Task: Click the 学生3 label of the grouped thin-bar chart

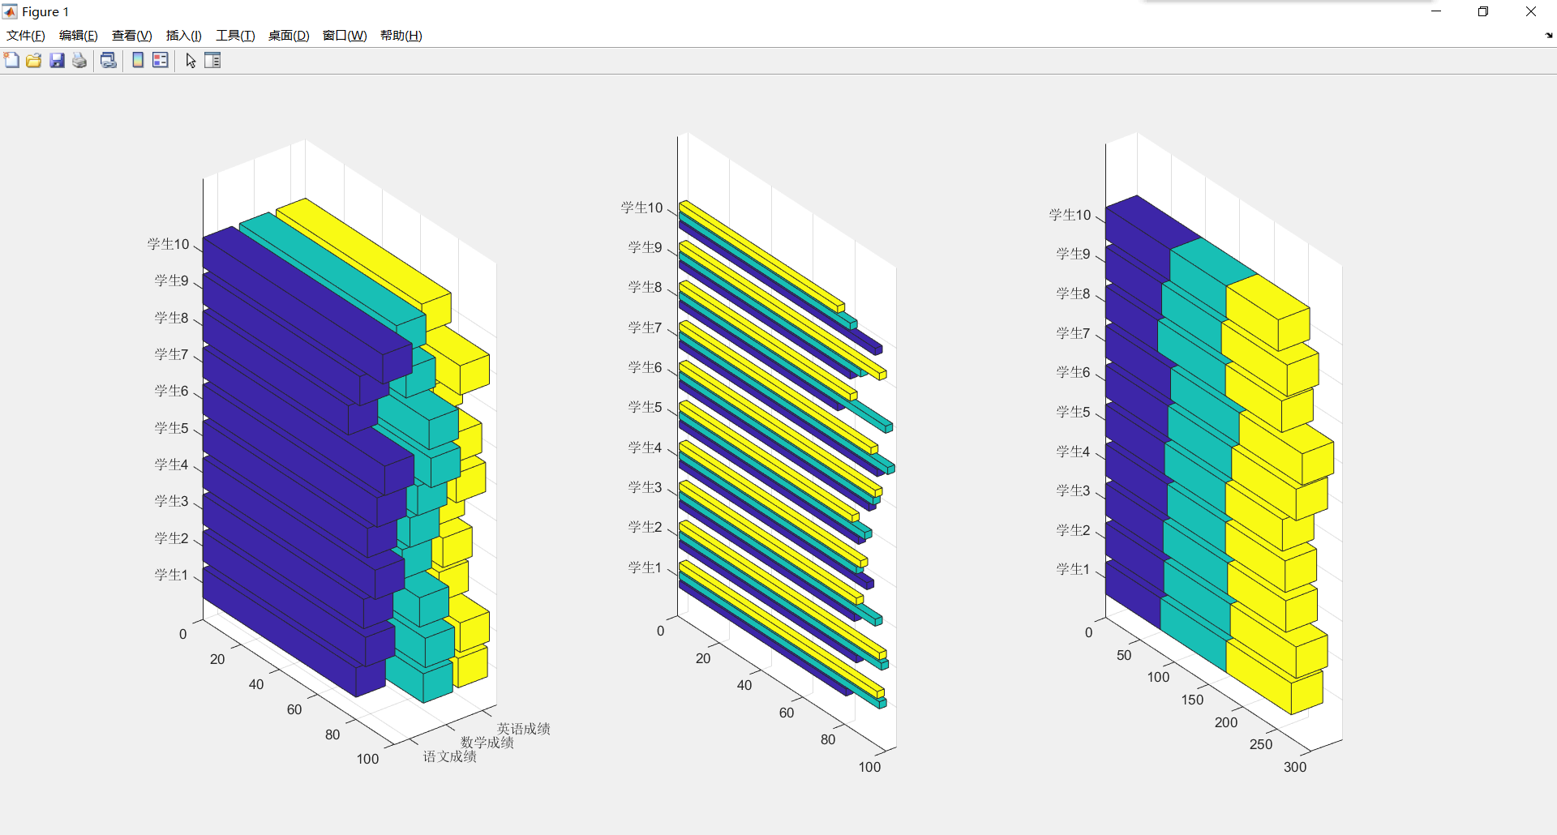Action: tap(646, 487)
